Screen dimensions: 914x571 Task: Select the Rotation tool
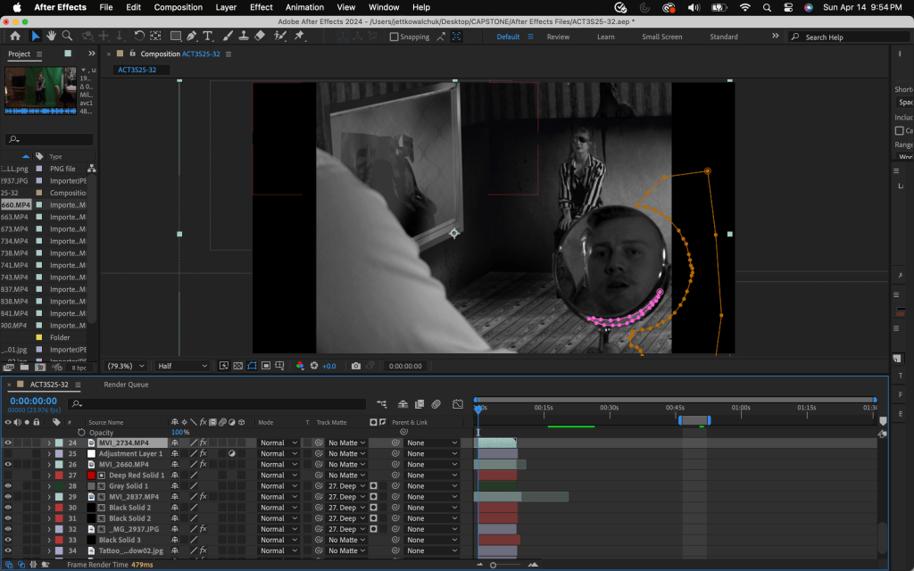139,37
